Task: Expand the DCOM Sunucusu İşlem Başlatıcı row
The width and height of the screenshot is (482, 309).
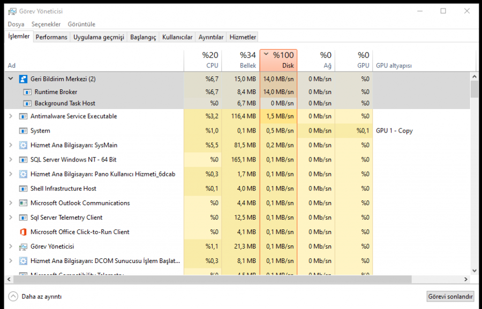Action: coord(11,261)
